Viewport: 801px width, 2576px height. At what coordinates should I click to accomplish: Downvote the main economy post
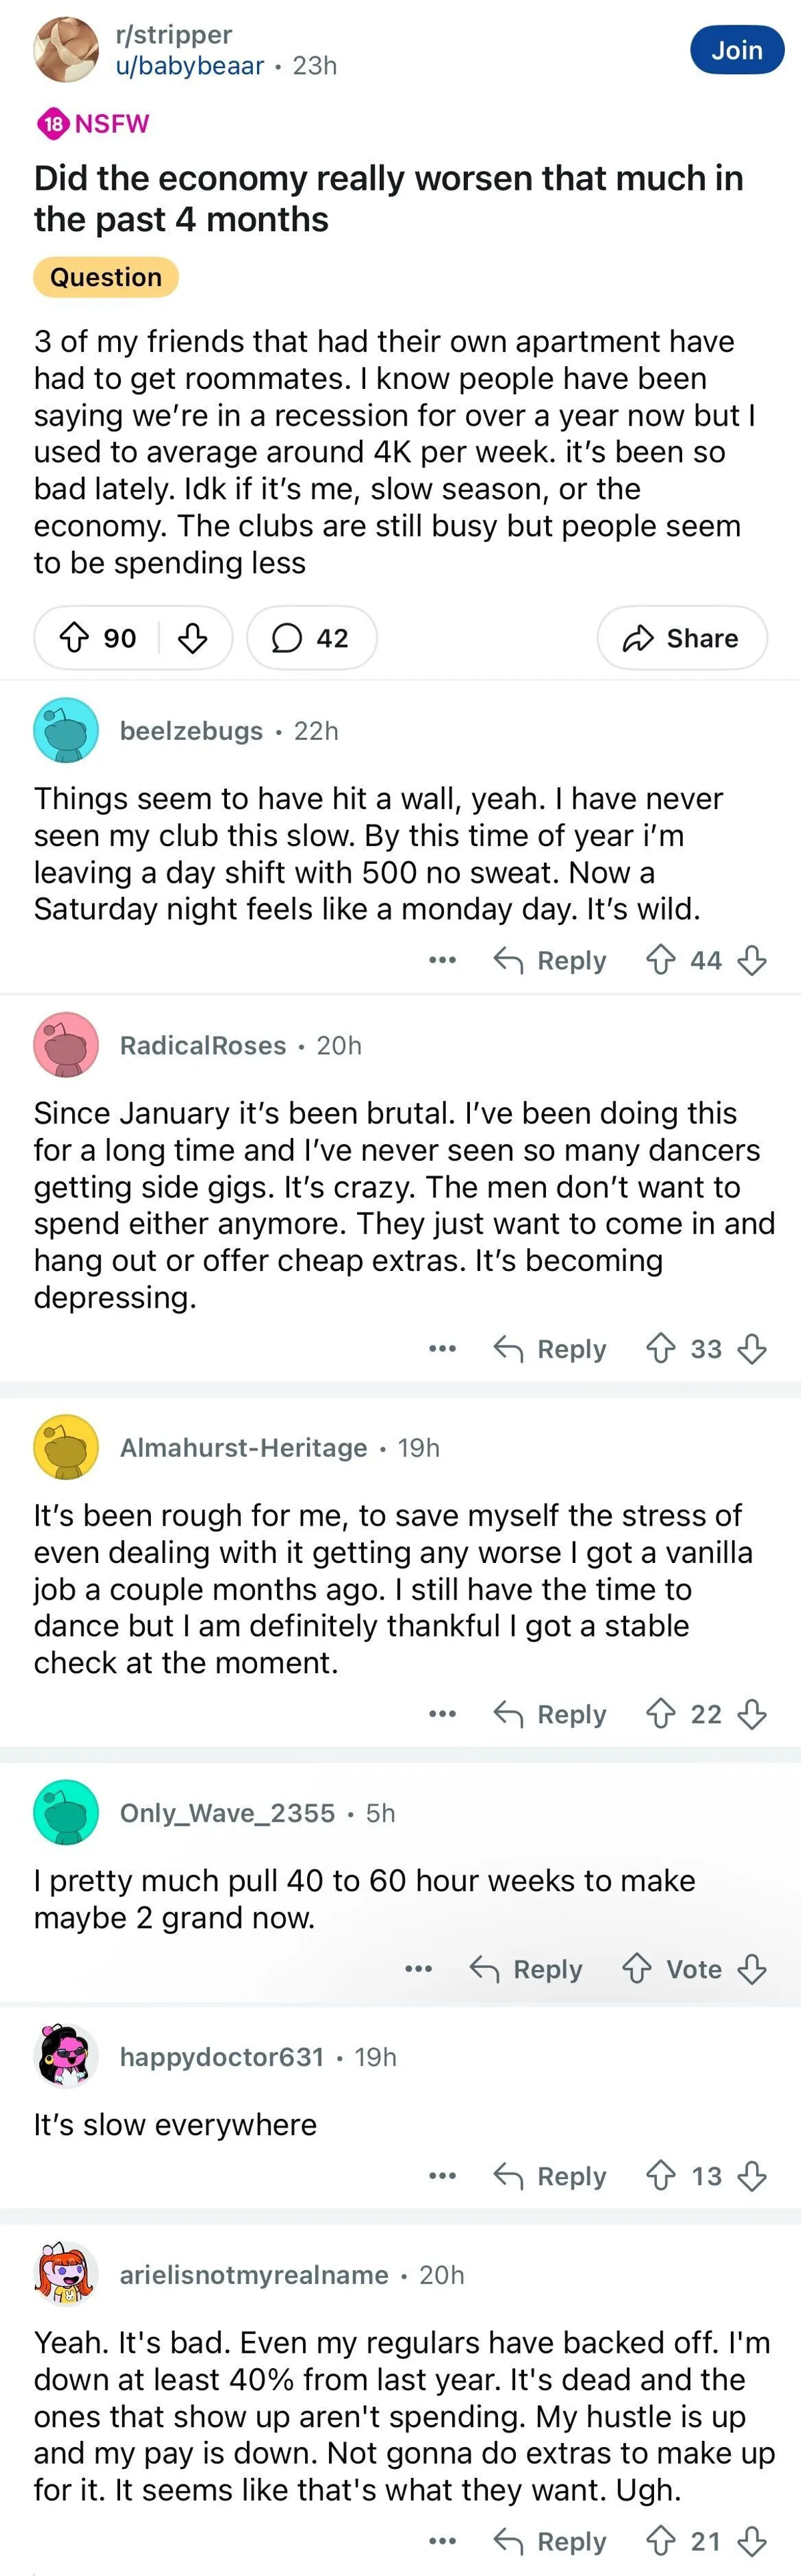(x=193, y=638)
